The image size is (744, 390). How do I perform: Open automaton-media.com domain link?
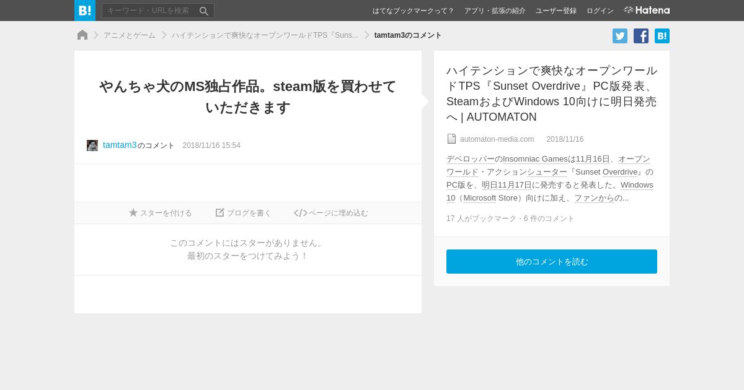[x=497, y=139]
